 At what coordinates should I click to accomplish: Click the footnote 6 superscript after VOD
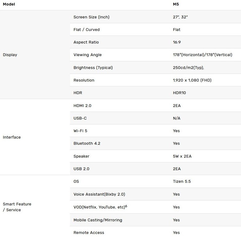point(126,206)
